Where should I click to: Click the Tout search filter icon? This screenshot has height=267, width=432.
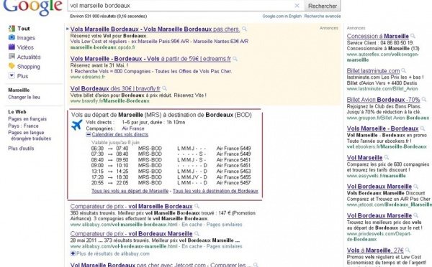[12, 28]
